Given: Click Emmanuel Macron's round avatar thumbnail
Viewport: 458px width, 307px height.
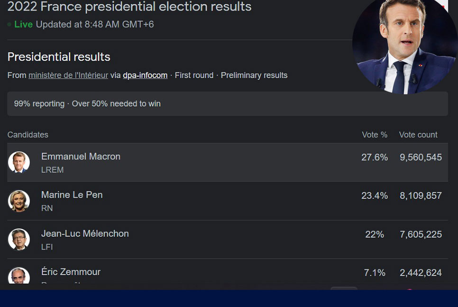Looking at the screenshot, I should (19, 162).
